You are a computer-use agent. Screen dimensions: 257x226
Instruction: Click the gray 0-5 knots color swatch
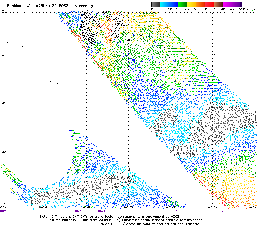(156, 4)
